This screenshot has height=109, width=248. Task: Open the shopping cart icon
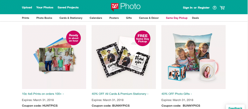coord(222,8)
